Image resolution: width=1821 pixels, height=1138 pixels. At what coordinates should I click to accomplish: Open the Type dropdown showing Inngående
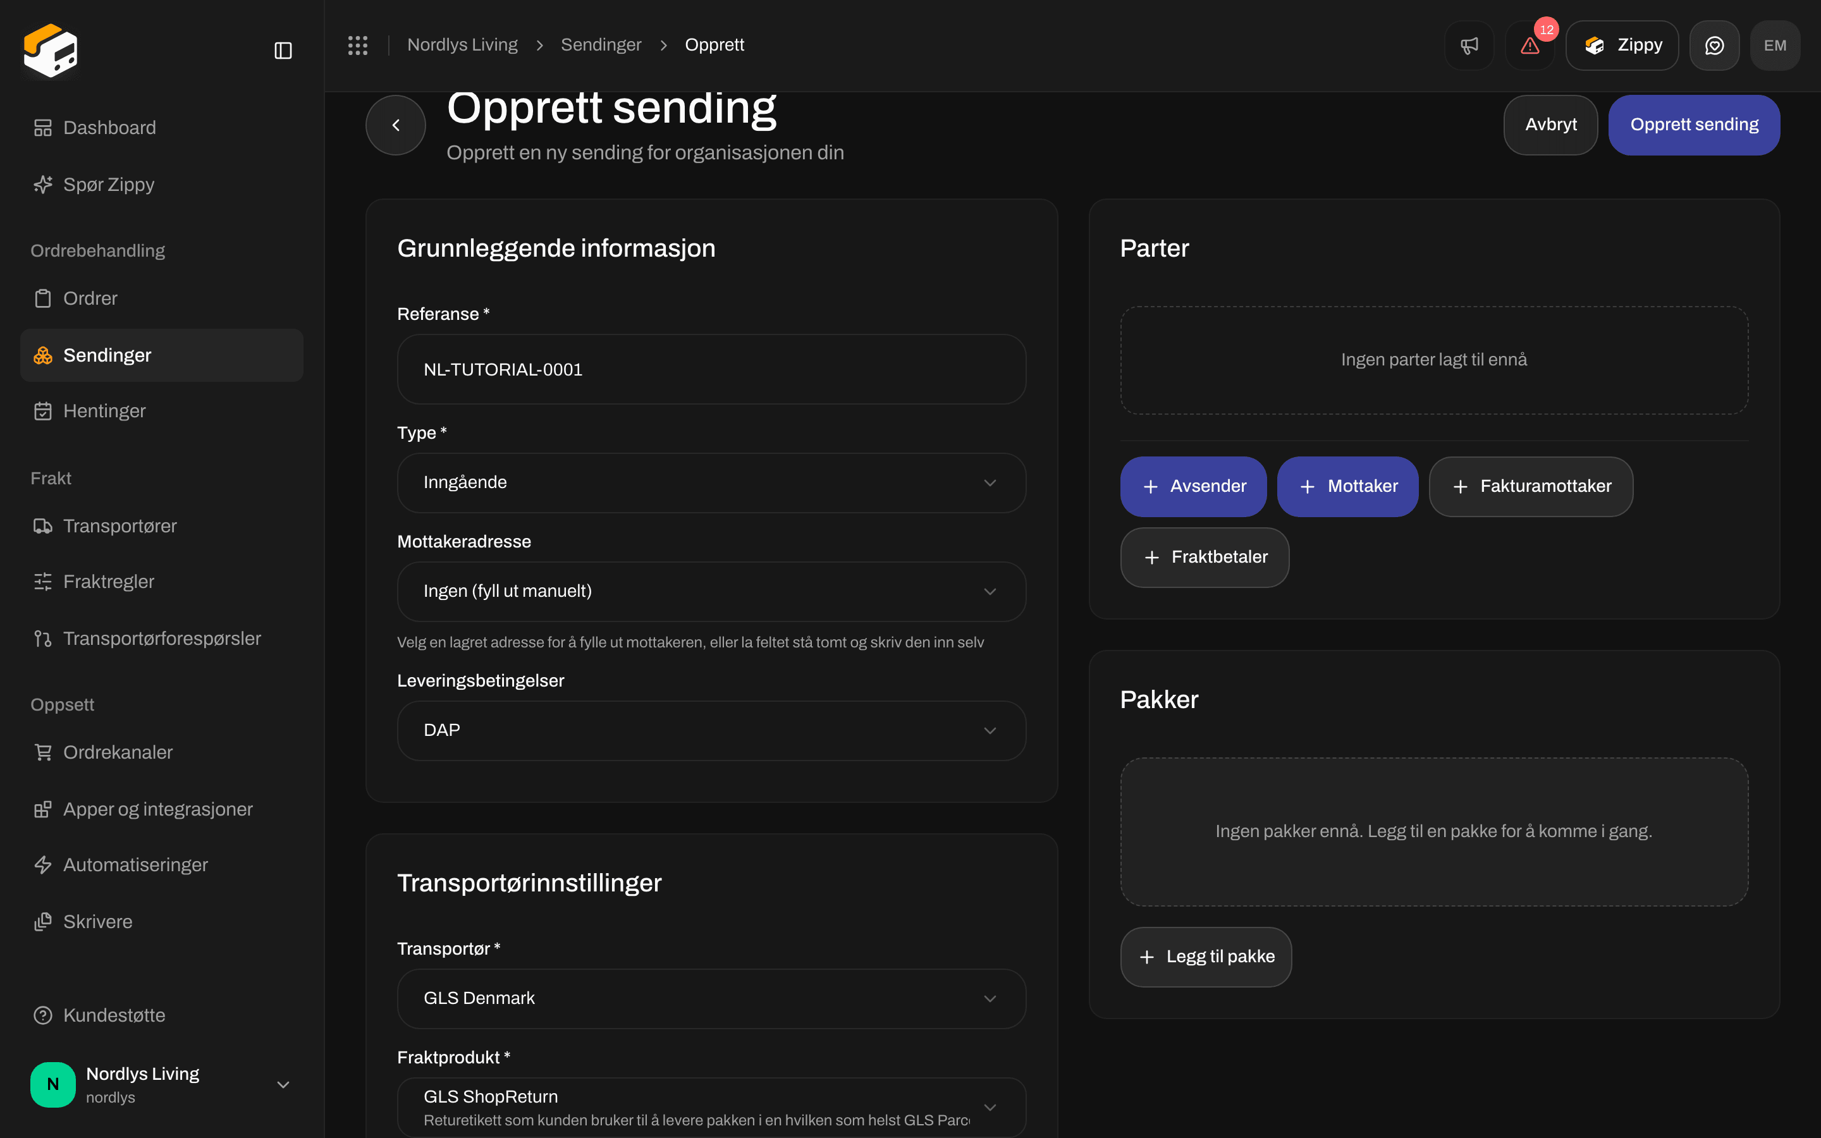click(x=711, y=482)
